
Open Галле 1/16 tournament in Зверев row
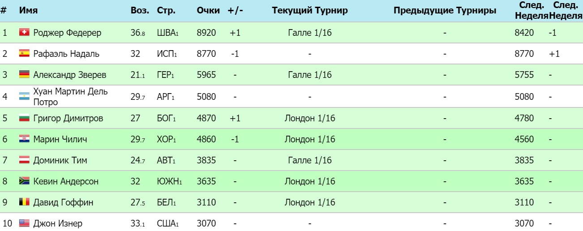click(x=309, y=75)
